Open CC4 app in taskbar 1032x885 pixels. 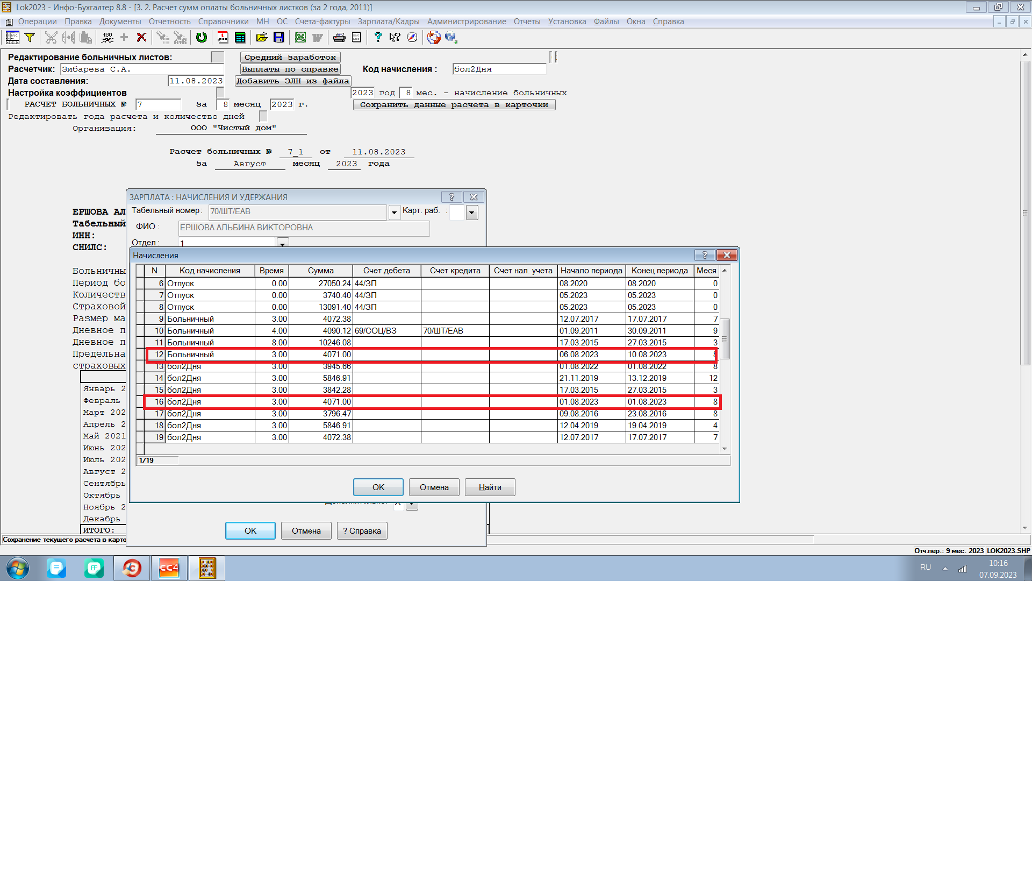(169, 568)
